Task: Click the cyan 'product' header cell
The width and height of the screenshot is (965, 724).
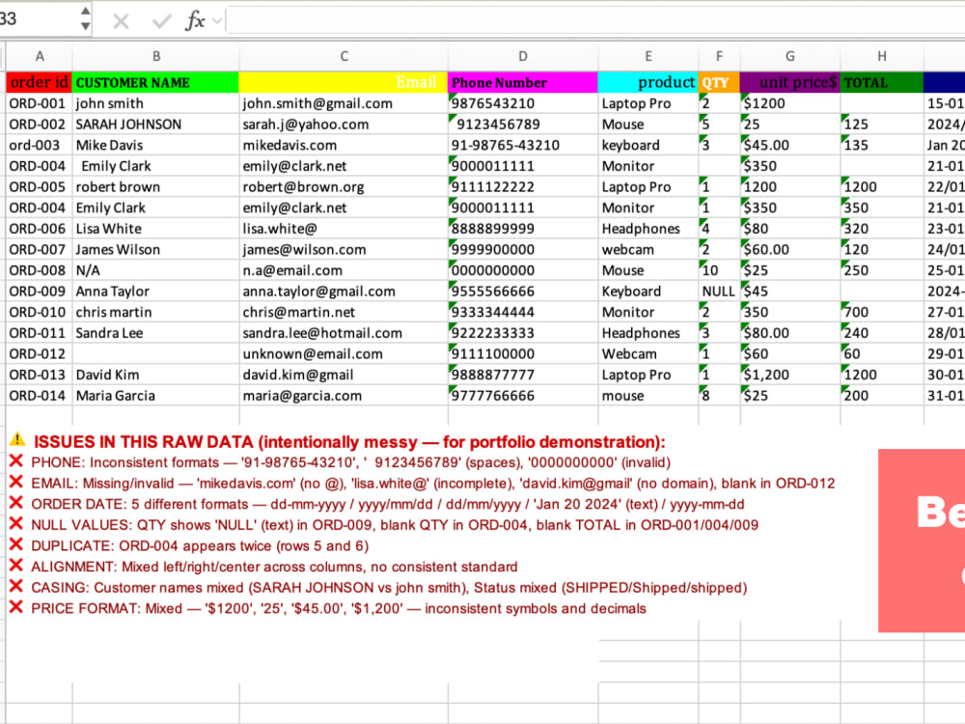Action: click(648, 82)
